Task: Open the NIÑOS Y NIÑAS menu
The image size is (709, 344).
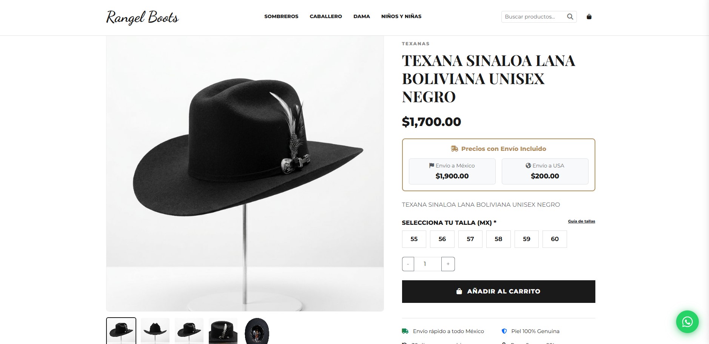Action: 401,17
